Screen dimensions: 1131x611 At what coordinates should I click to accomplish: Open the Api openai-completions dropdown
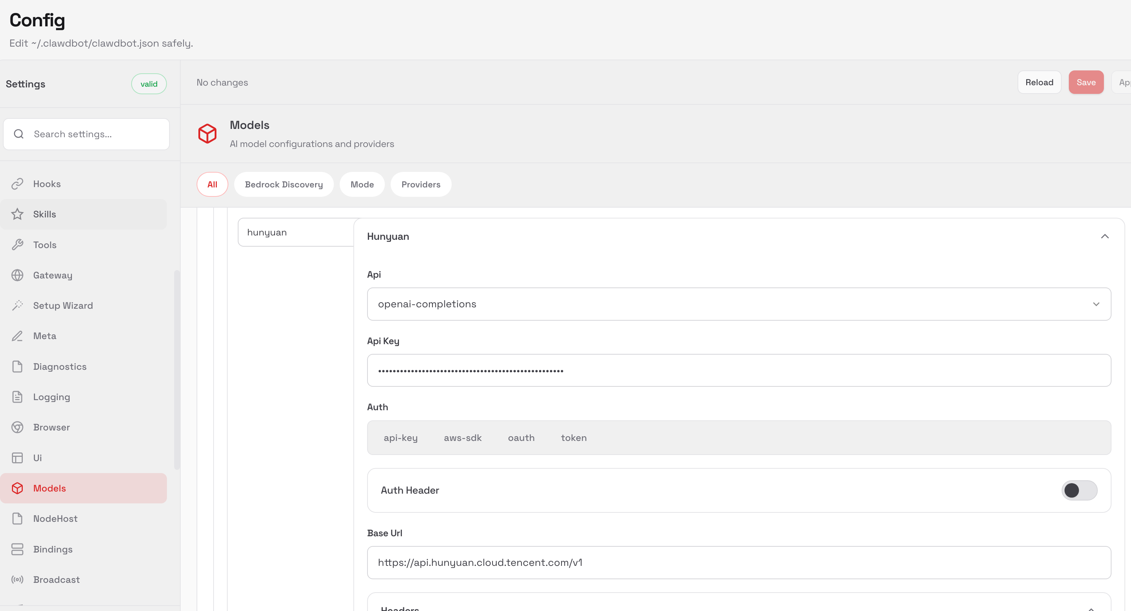[739, 304]
